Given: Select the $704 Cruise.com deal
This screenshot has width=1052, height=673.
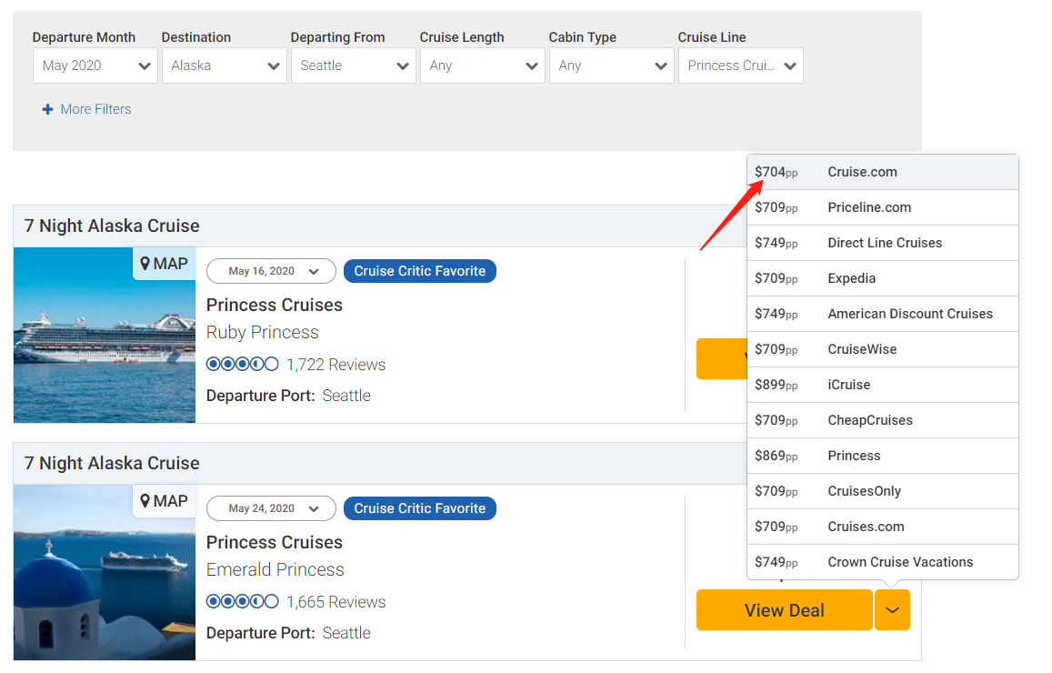Looking at the screenshot, I should click(x=883, y=173).
